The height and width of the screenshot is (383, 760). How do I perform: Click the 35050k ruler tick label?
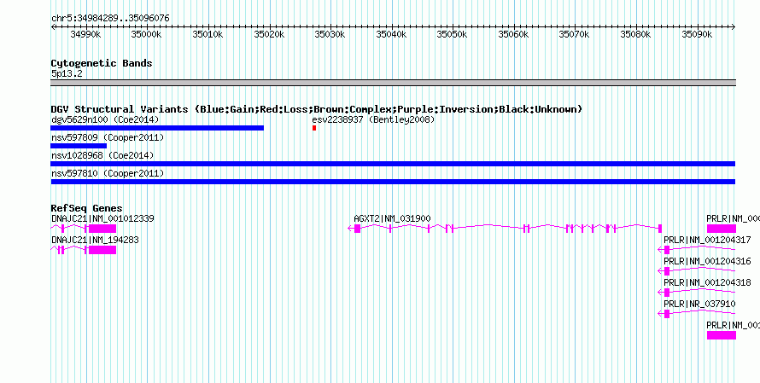452,34
